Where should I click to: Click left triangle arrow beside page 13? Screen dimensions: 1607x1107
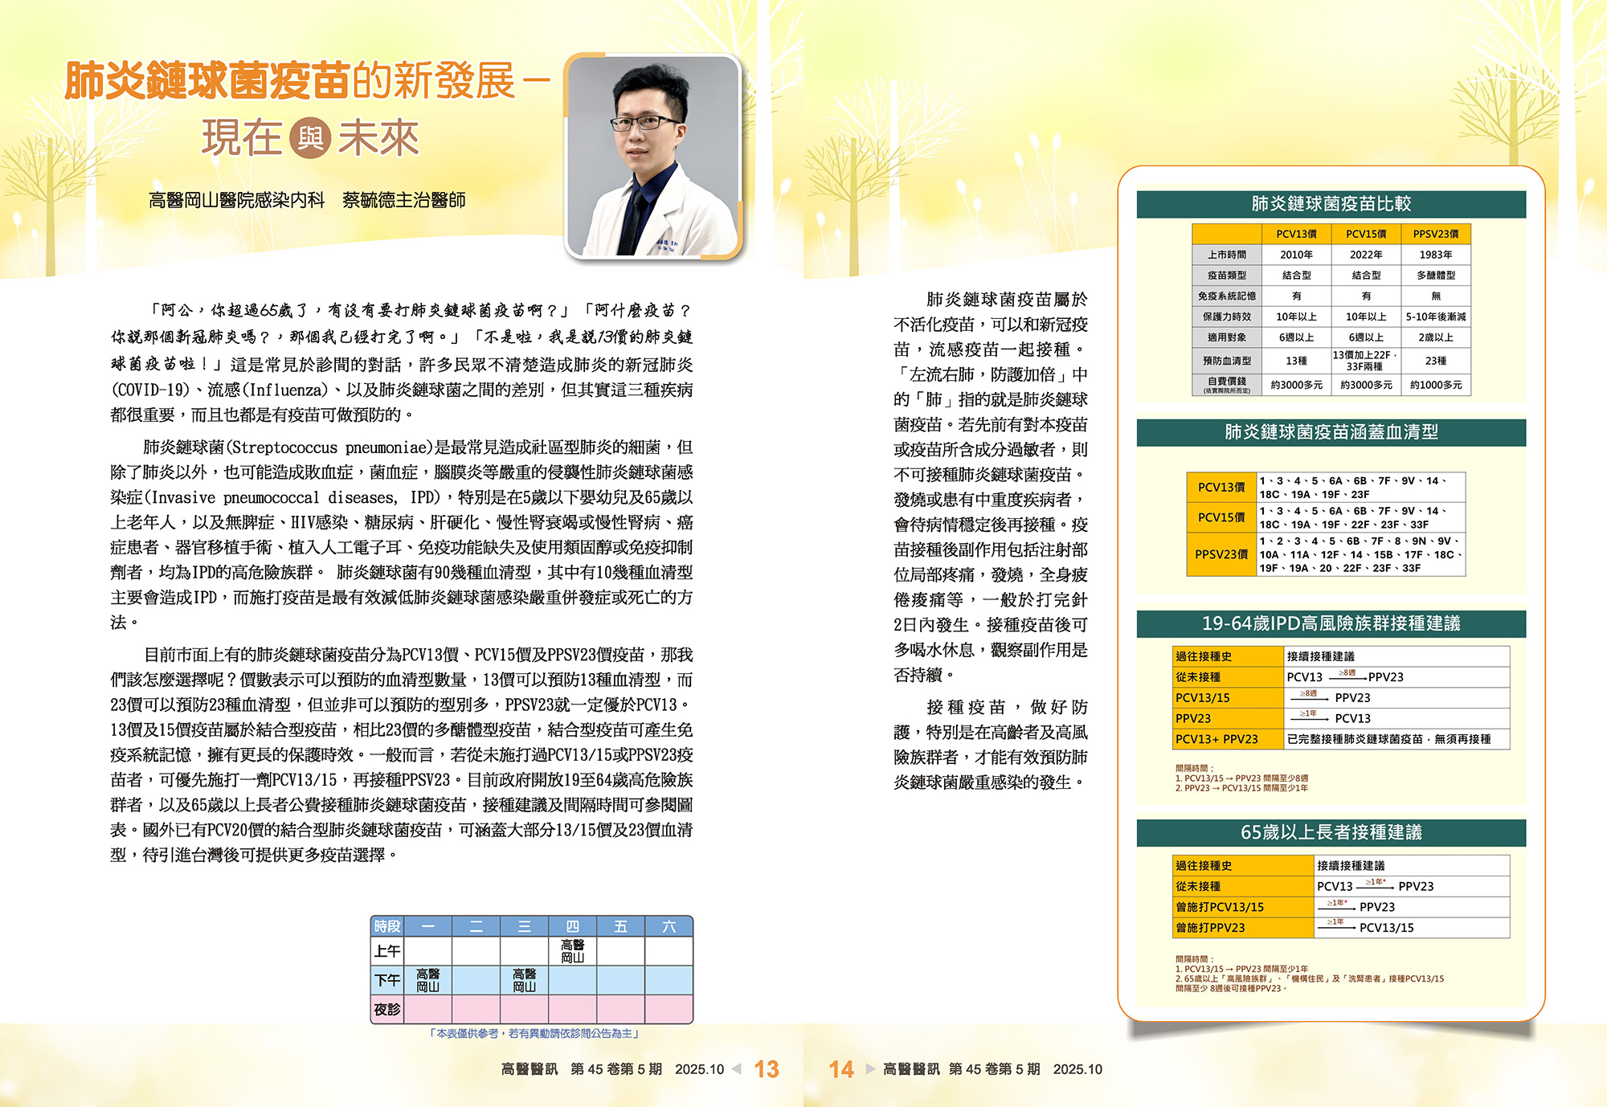[736, 1069]
